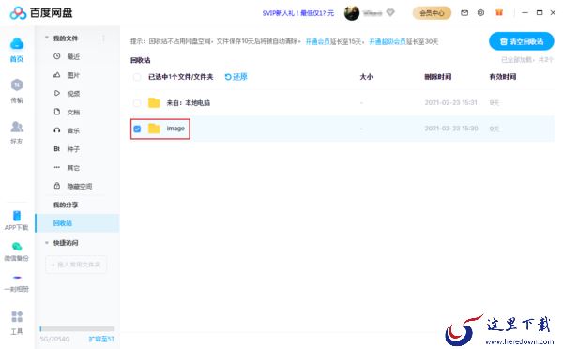Click the 删除时间 column header
563x349 pixels.
[437, 77]
